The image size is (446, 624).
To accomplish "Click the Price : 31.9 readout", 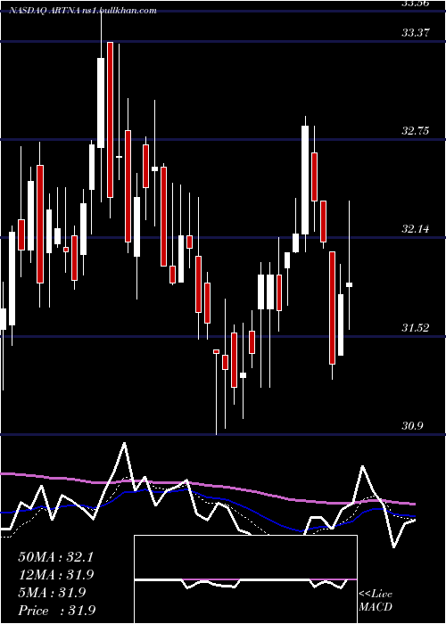I will [56, 611].
